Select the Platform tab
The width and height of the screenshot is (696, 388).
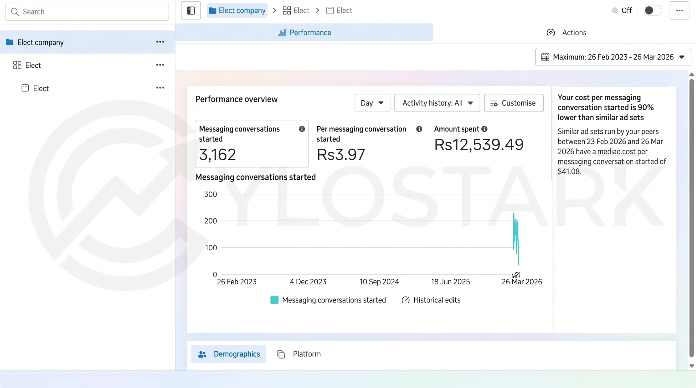[299, 354]
